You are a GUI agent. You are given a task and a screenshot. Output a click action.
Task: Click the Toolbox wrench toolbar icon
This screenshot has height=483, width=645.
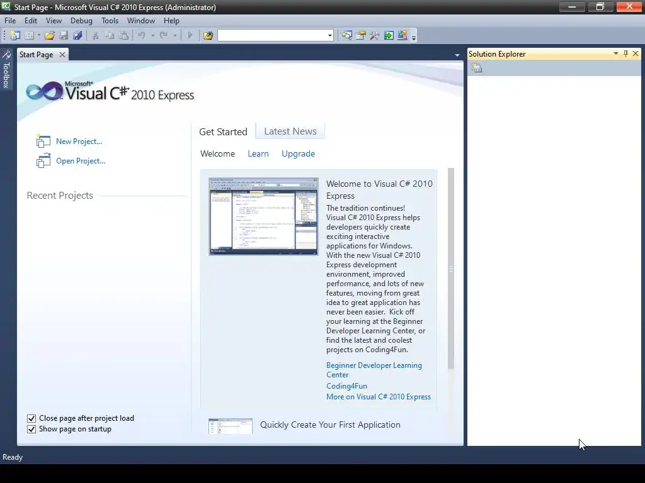[x=375, y=36]
